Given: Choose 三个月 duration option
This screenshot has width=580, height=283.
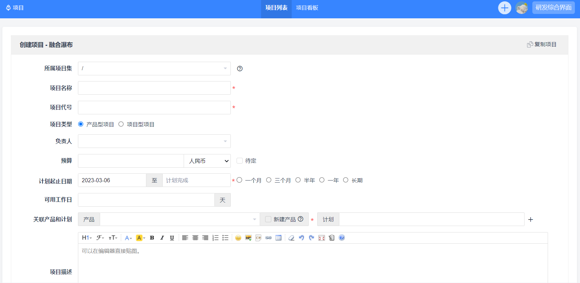Looking at the screenshot, I should (269, 180).
